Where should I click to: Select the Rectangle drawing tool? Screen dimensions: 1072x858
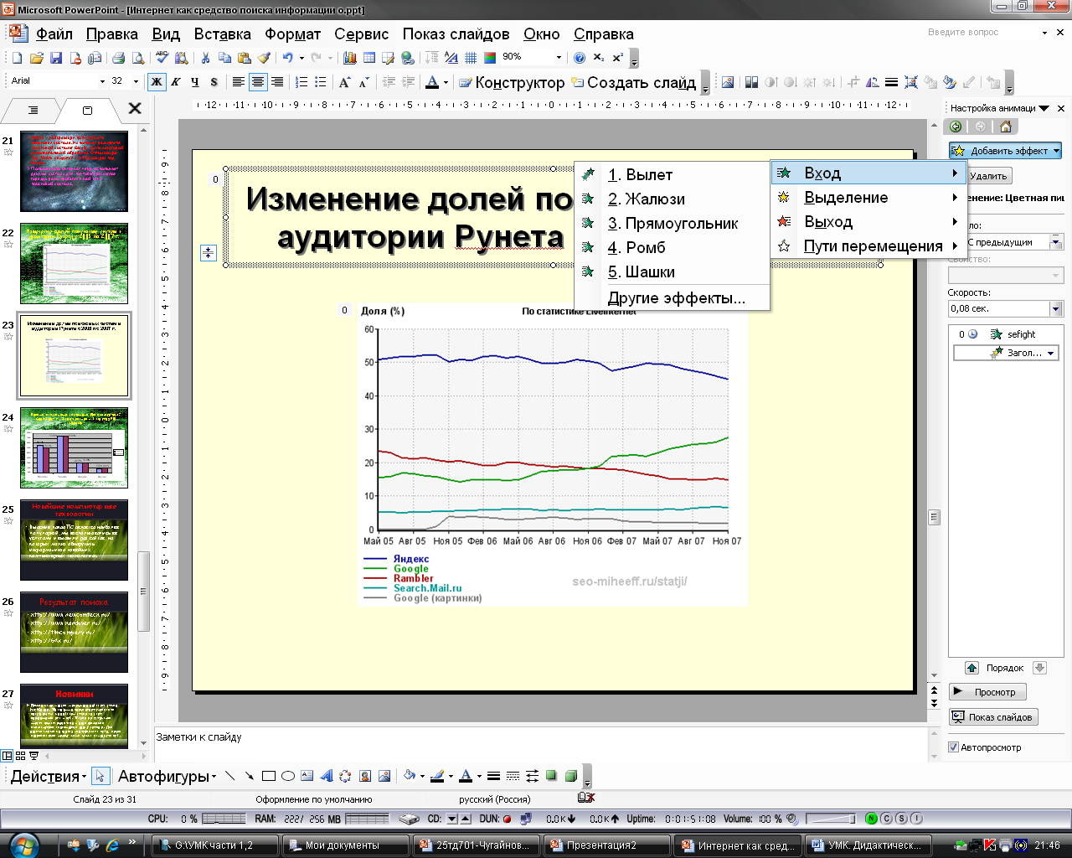coord(269,776)
